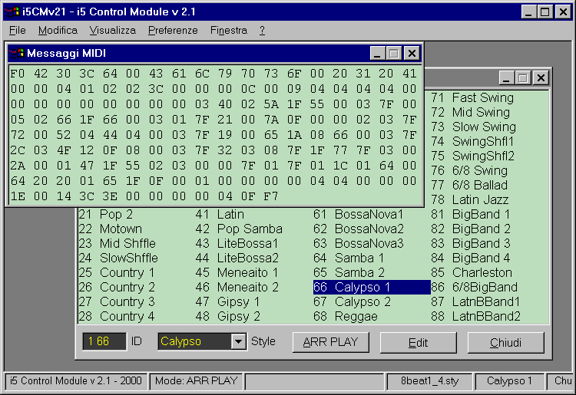
Task: Choose style 85 Charleston from list
Action: [482, 272]
